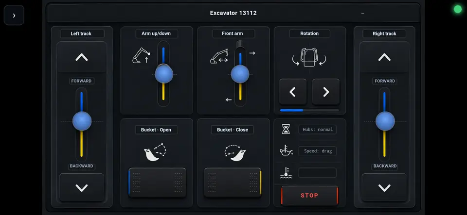Rotate the excavator right

(326, 92)
